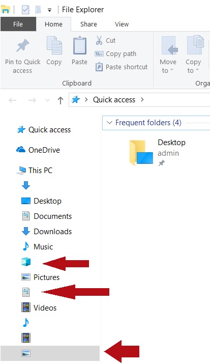Click the unnamed document icon below Pictures
Viewport: 210px width, 364px height.
26,292
